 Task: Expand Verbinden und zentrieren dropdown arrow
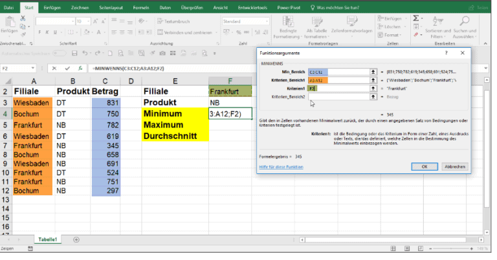[x=217, y=32]
